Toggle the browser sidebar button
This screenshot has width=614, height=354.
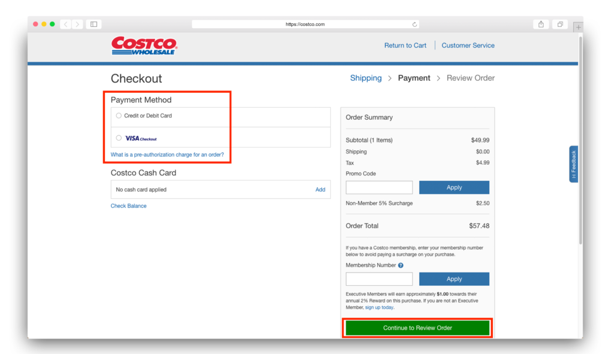click(94, 24)
